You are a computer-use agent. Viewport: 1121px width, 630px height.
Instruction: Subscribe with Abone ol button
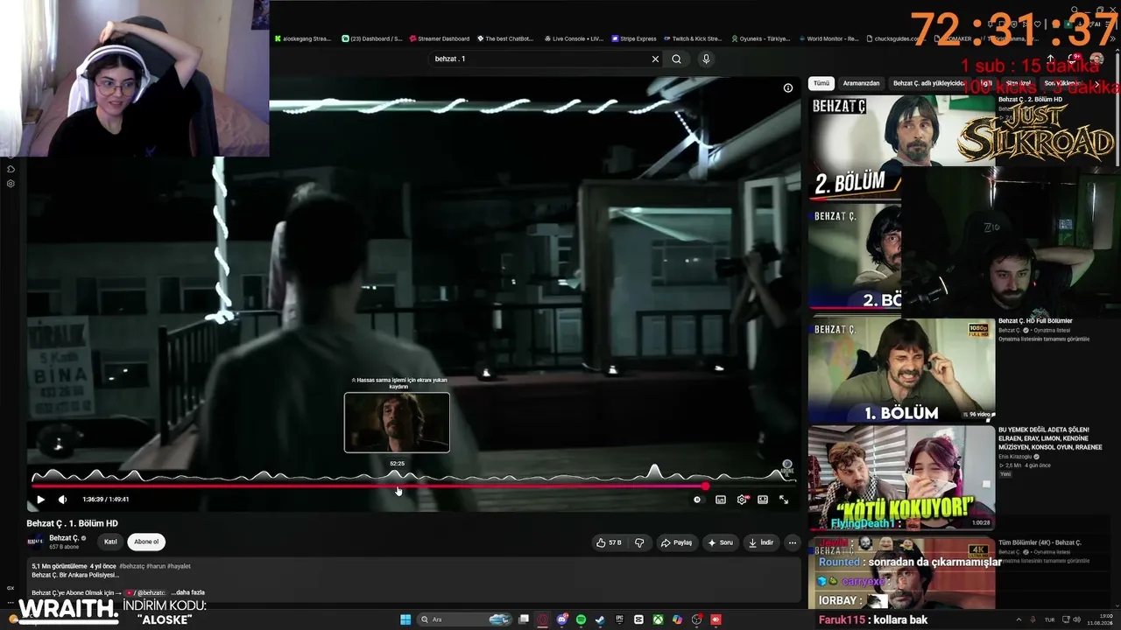click(146, 542)
